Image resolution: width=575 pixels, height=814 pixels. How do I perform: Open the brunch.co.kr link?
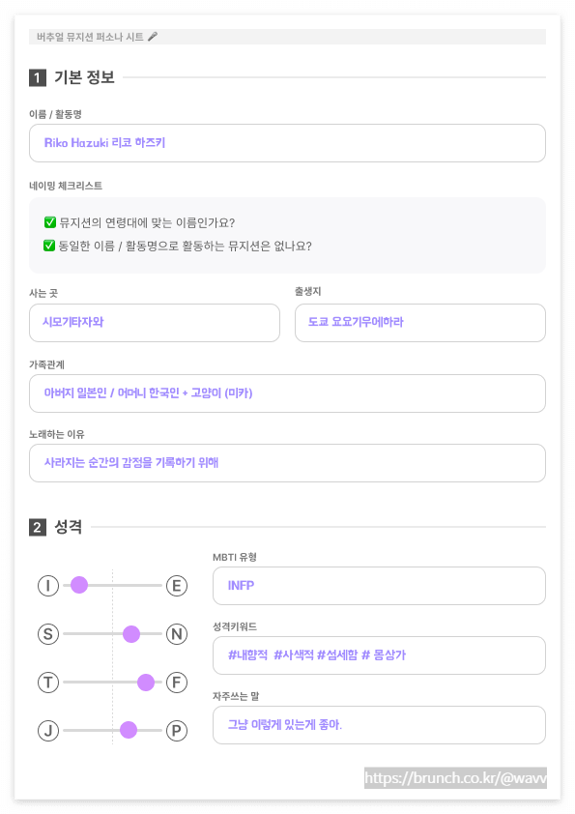pyautogui.click(x=455, y=777)
